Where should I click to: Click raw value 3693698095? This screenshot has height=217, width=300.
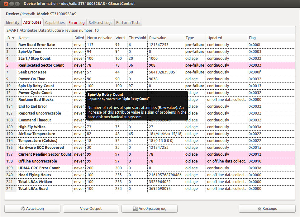click(160, 189)
